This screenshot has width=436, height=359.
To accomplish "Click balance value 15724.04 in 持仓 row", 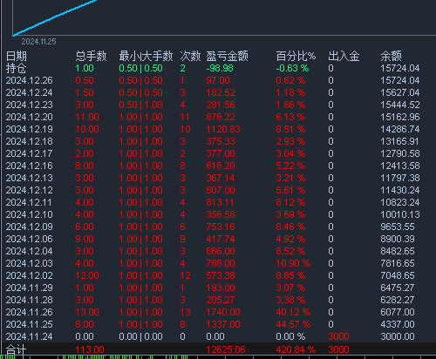I will point(400,68).
